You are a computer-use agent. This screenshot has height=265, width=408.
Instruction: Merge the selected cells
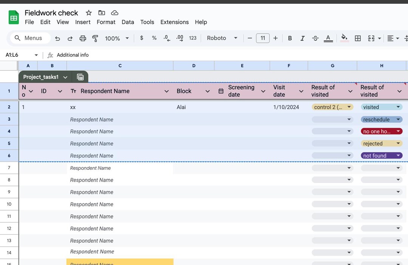click(372, 38)
